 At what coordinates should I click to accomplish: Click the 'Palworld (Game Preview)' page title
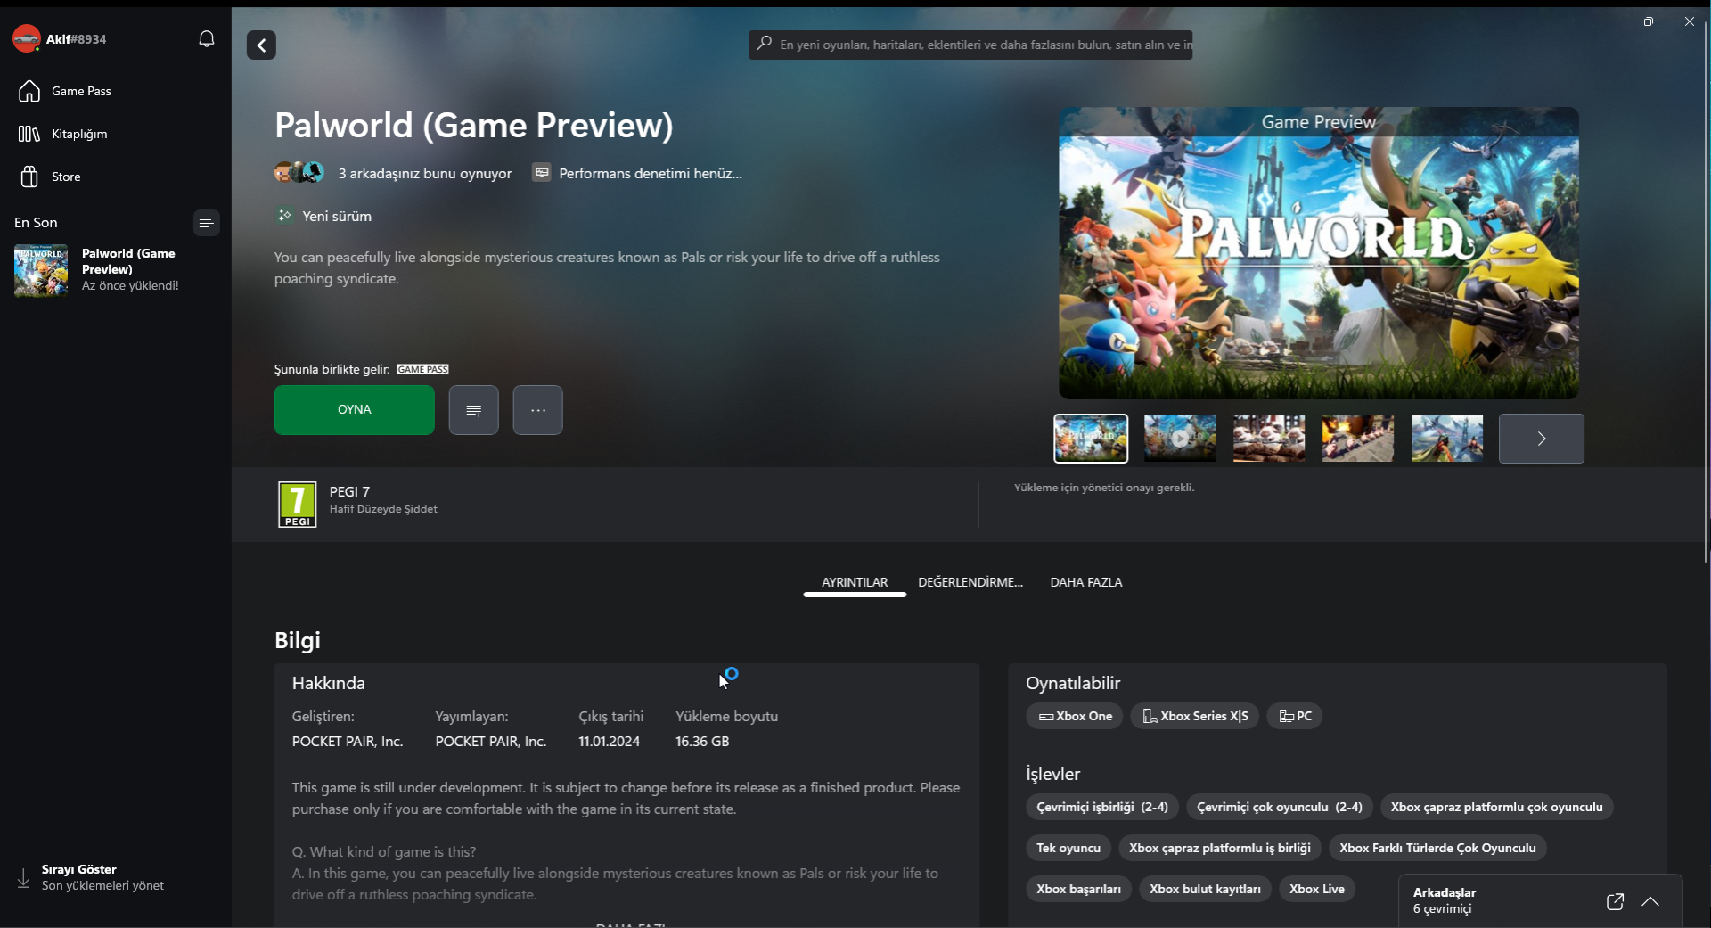pyautogui.click(x=474, y=125)
